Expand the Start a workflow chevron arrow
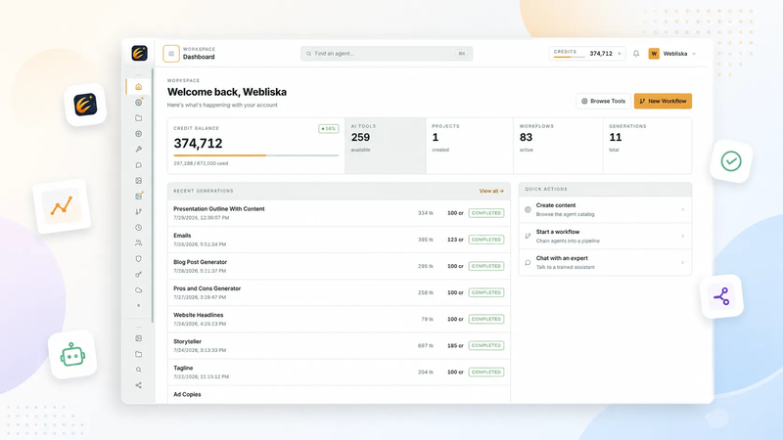Viewport: 783px width, 440px height. (682, 236)
